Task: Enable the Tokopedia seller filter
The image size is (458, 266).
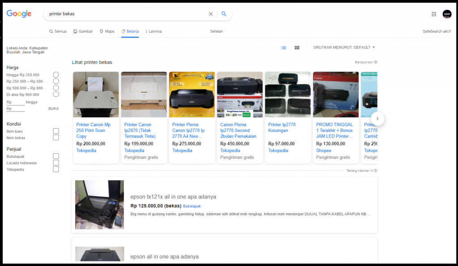Action: point(56,169)
